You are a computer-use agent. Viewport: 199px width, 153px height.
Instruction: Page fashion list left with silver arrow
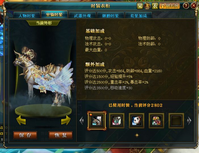pos(81,120)
